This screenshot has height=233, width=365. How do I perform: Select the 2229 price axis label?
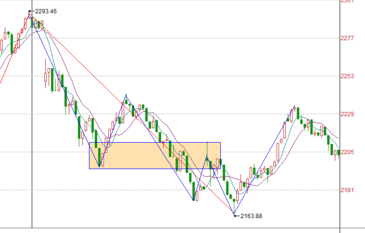[x=347, y=114]
